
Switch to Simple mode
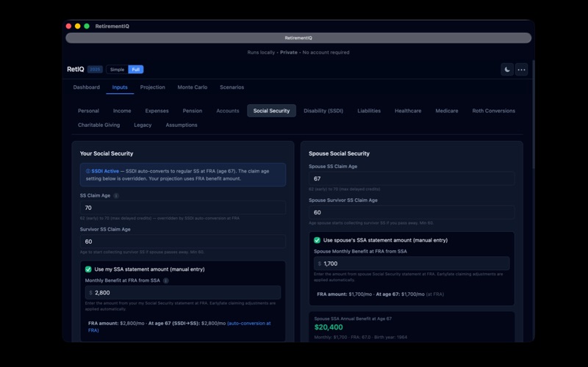117,70
